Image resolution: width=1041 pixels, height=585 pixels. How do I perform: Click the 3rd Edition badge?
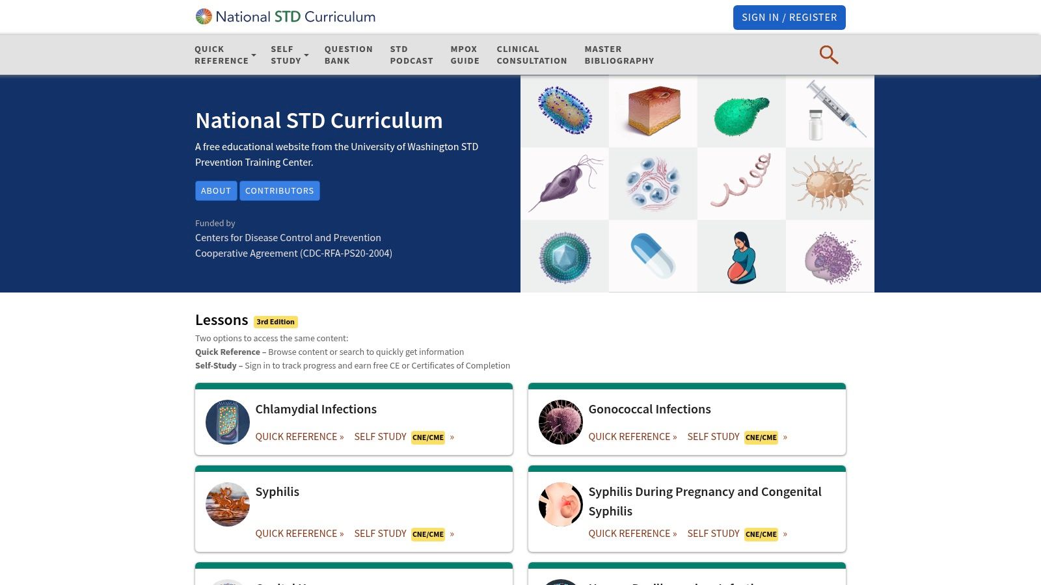coord(276,322)
